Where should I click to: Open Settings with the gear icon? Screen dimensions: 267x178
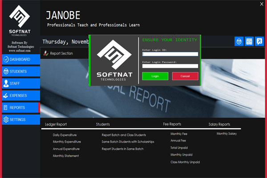(21, 120)
